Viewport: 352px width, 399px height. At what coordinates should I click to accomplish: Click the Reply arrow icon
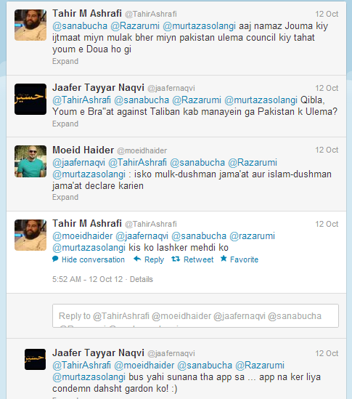point(137,259)
